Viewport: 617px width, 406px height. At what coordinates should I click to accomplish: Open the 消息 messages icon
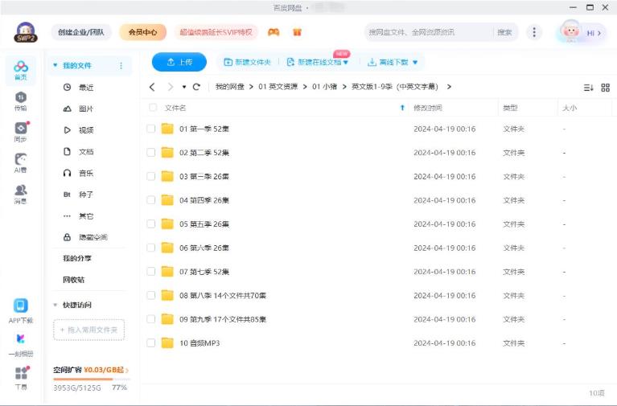click(20, 194)
